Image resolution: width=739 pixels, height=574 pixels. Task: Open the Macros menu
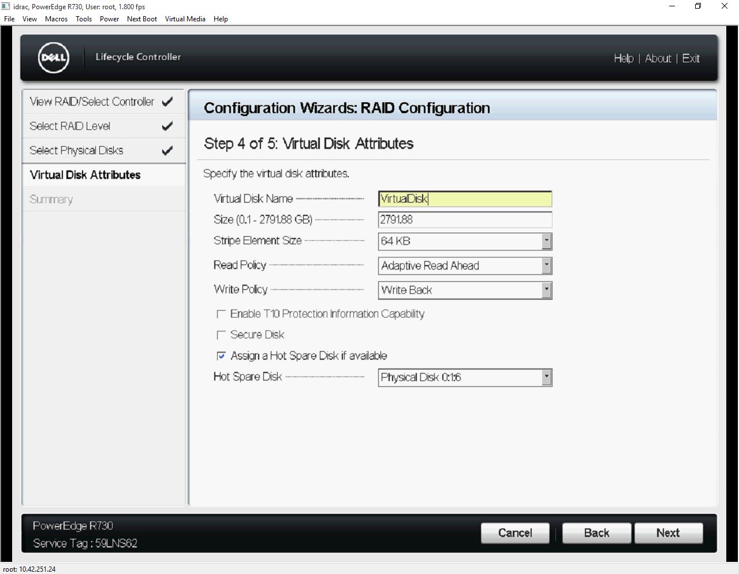coord(56,18)
